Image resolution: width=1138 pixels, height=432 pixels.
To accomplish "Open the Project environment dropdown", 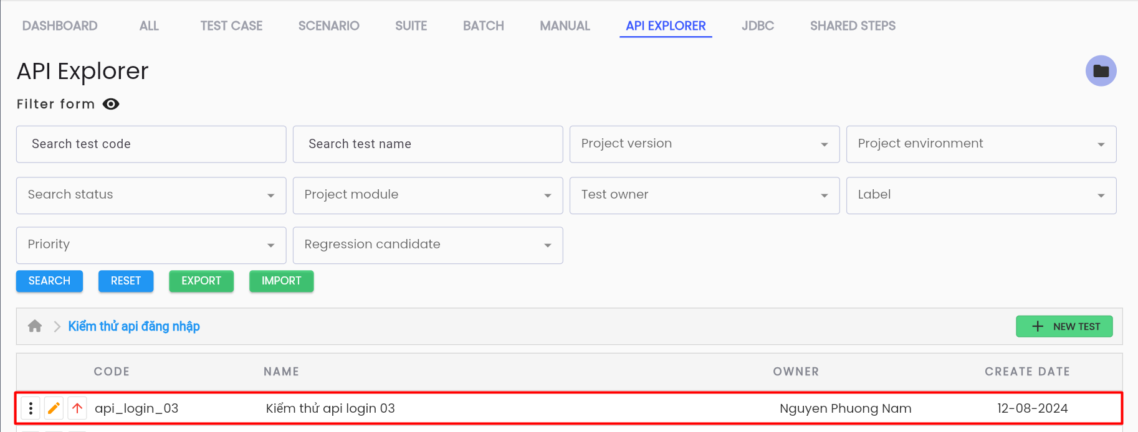I will pos(981,144).
